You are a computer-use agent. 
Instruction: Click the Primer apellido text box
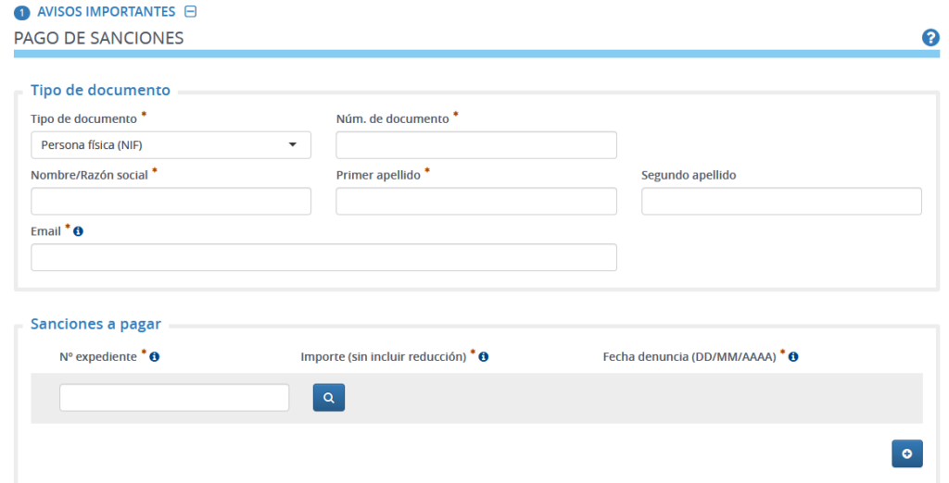click(x=475, y=201)
